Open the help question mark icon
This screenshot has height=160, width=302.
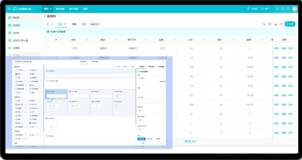[288, 9]
